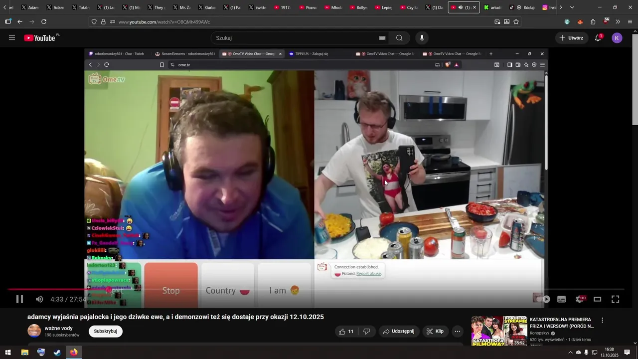
Task: Click the youtube.com address bar URL
Action: pos(164,22)
